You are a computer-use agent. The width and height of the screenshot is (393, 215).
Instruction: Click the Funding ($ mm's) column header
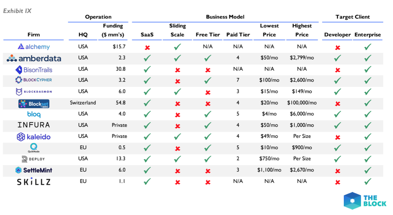click(113, 30)
